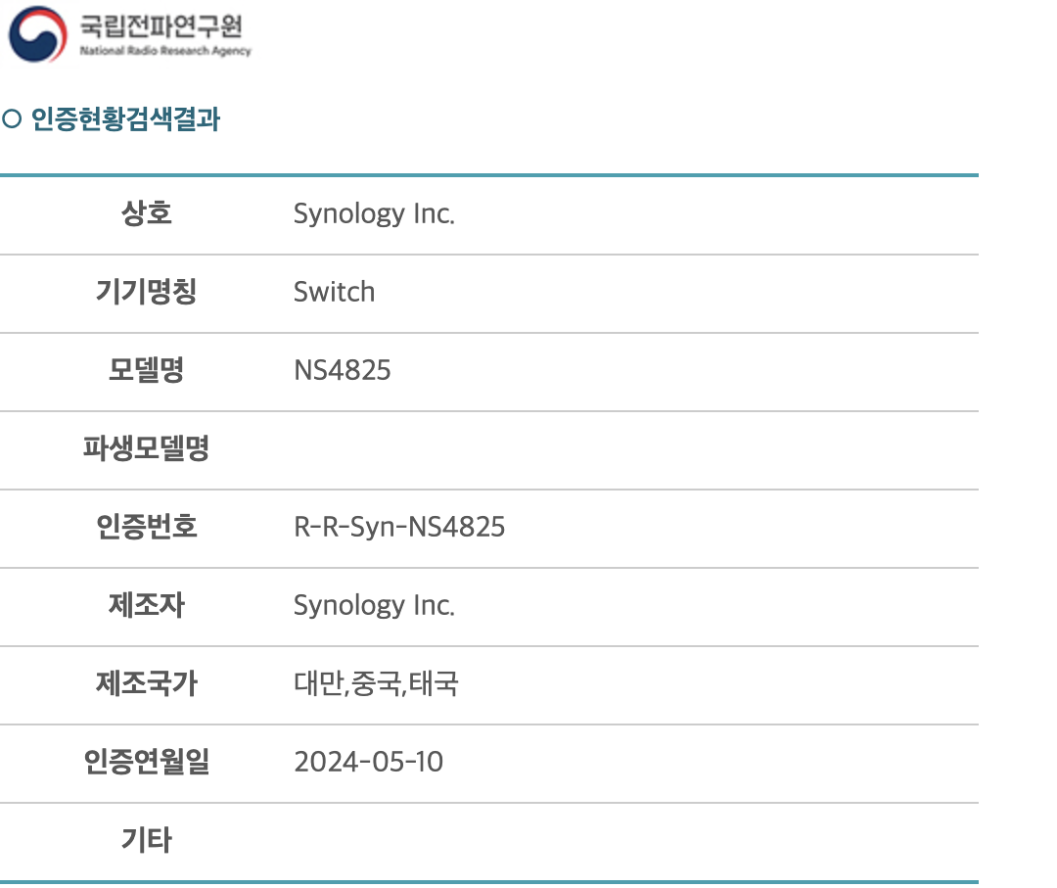Click the National Radio Research Agency emblem

(38, 33)
